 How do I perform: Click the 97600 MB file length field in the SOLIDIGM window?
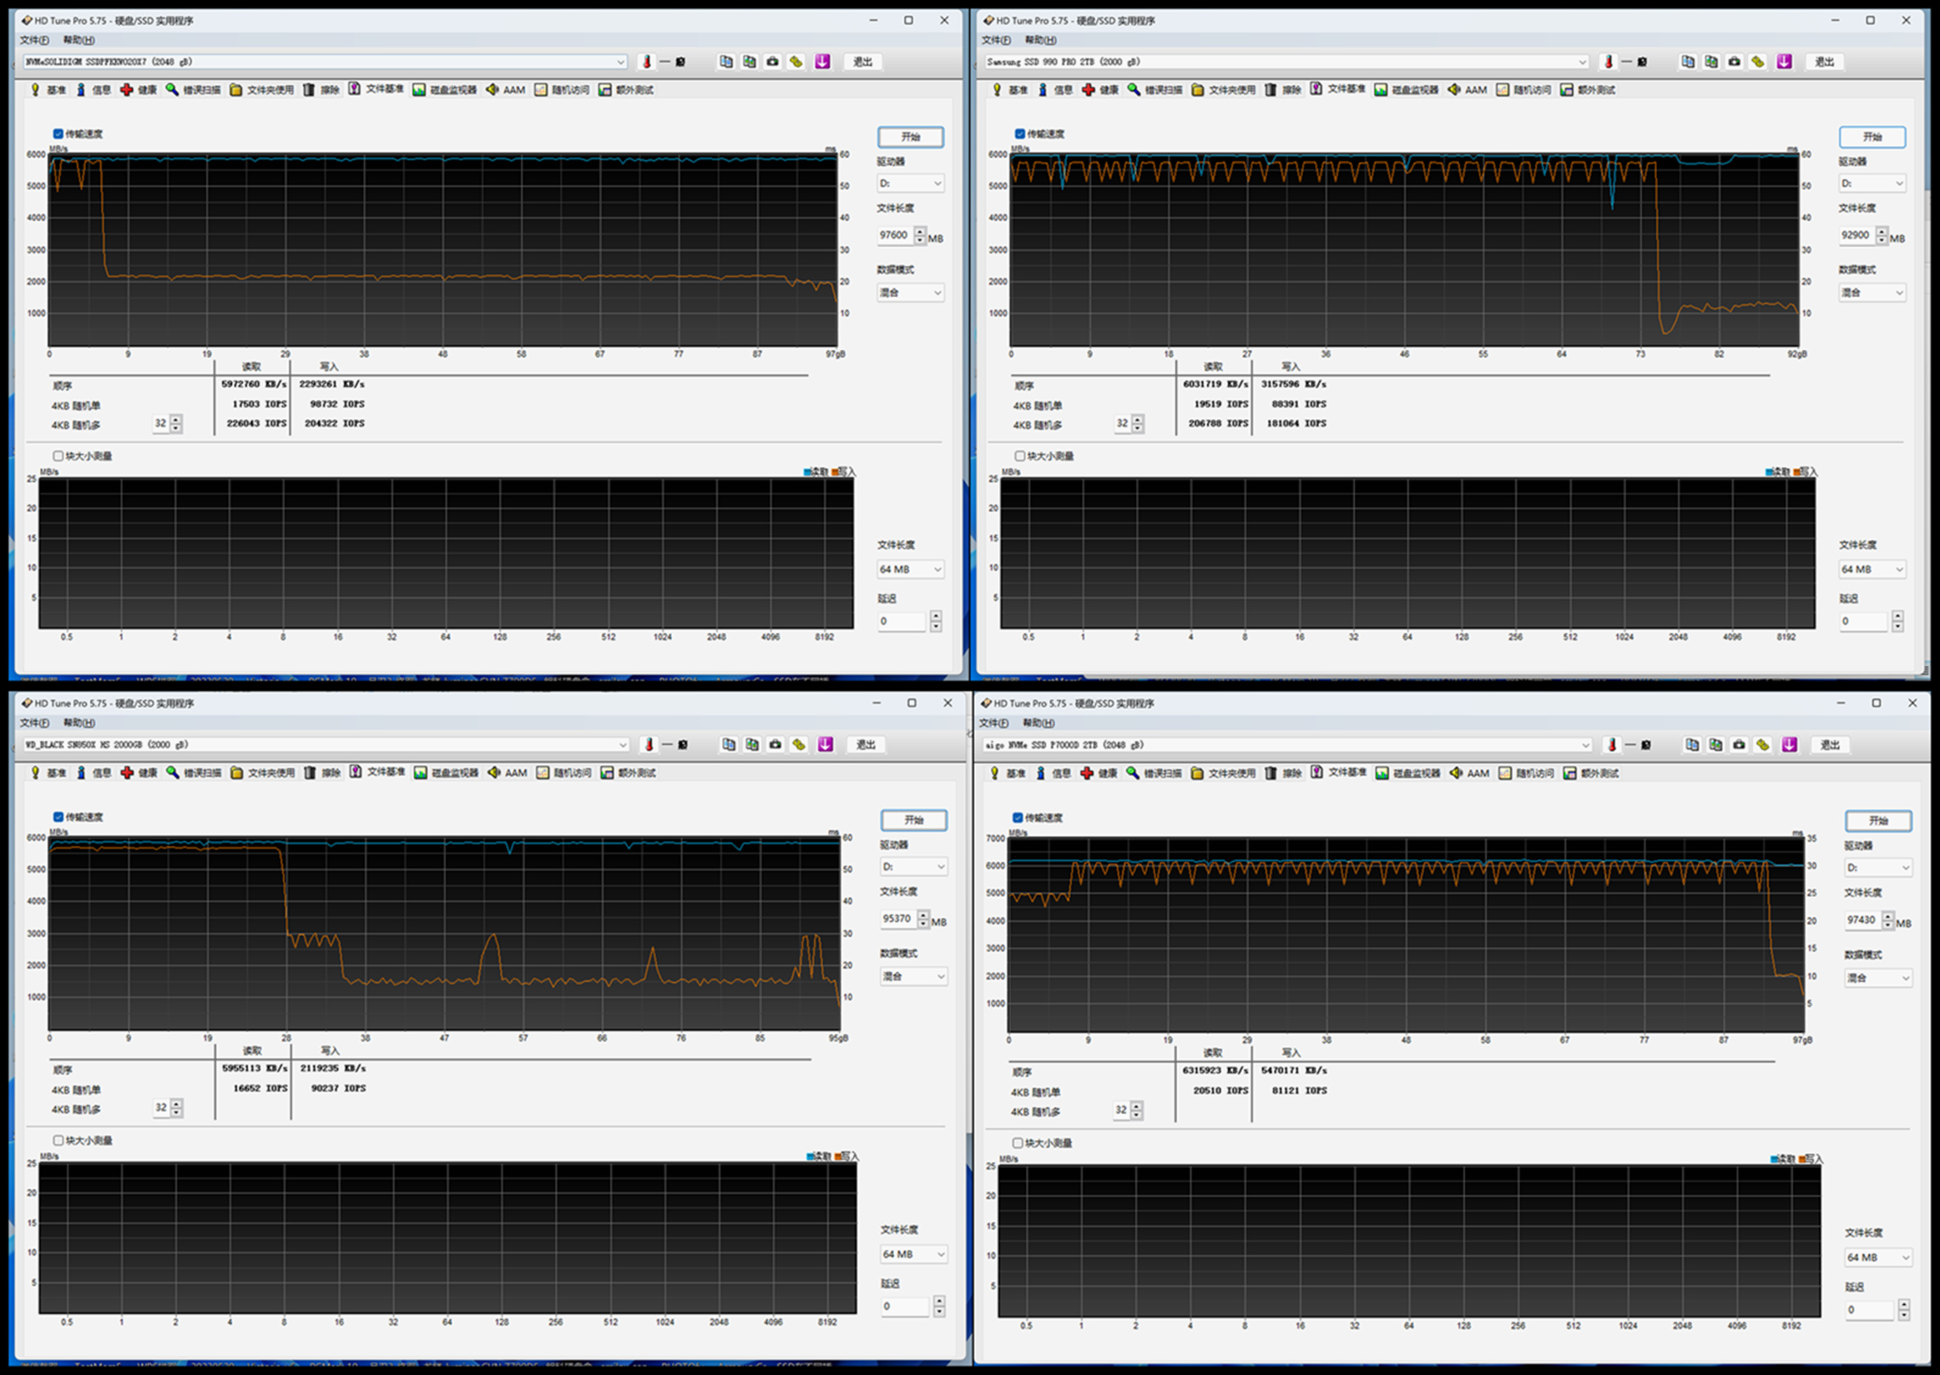point(894,235)
